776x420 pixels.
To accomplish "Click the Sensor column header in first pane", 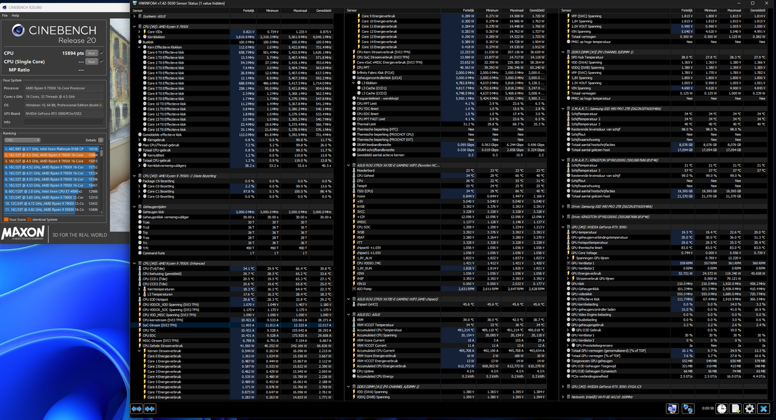I will click(181, 11).
